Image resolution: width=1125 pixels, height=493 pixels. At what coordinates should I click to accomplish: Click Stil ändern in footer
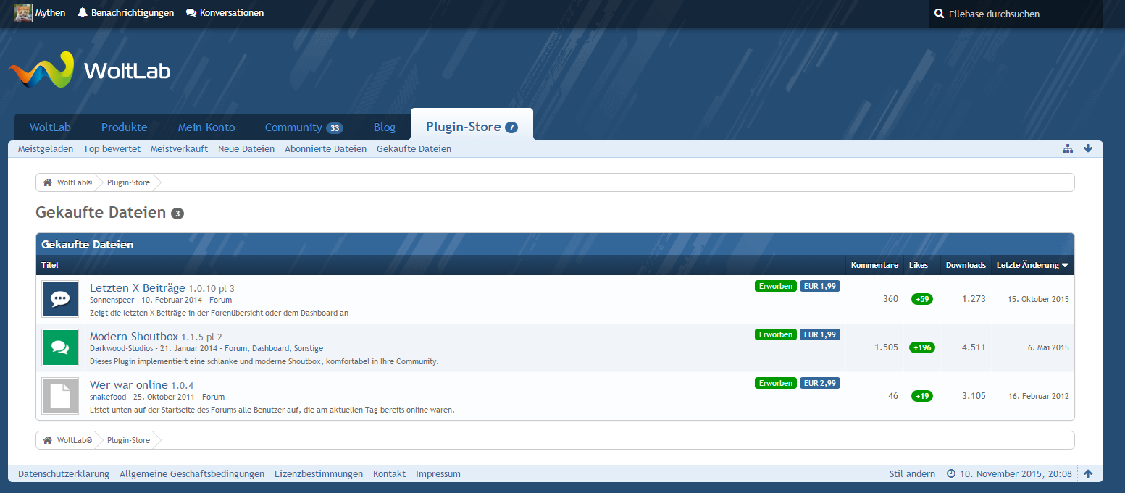tap(912, 473)
